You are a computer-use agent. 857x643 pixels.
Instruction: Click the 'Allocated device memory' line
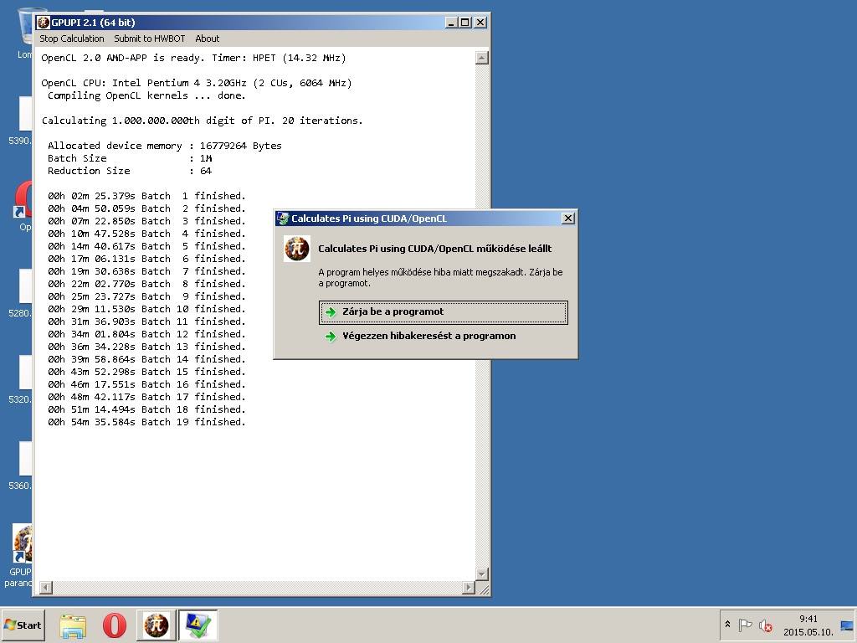click(x=165, y=146)
